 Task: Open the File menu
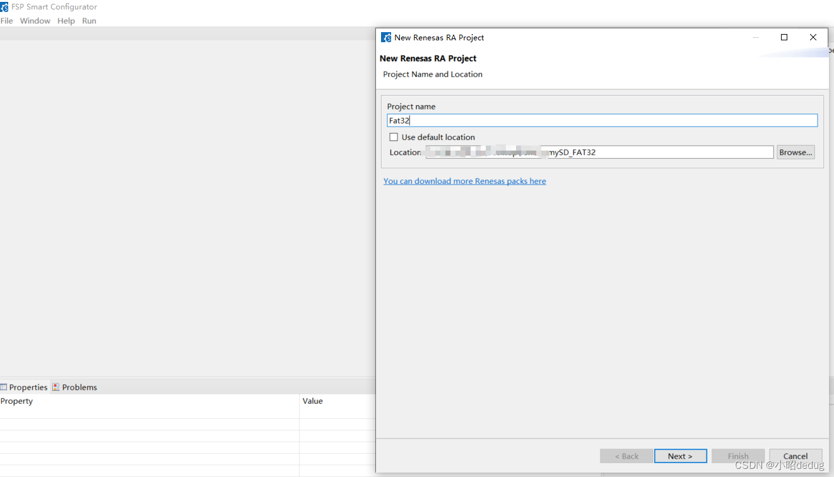7,21
